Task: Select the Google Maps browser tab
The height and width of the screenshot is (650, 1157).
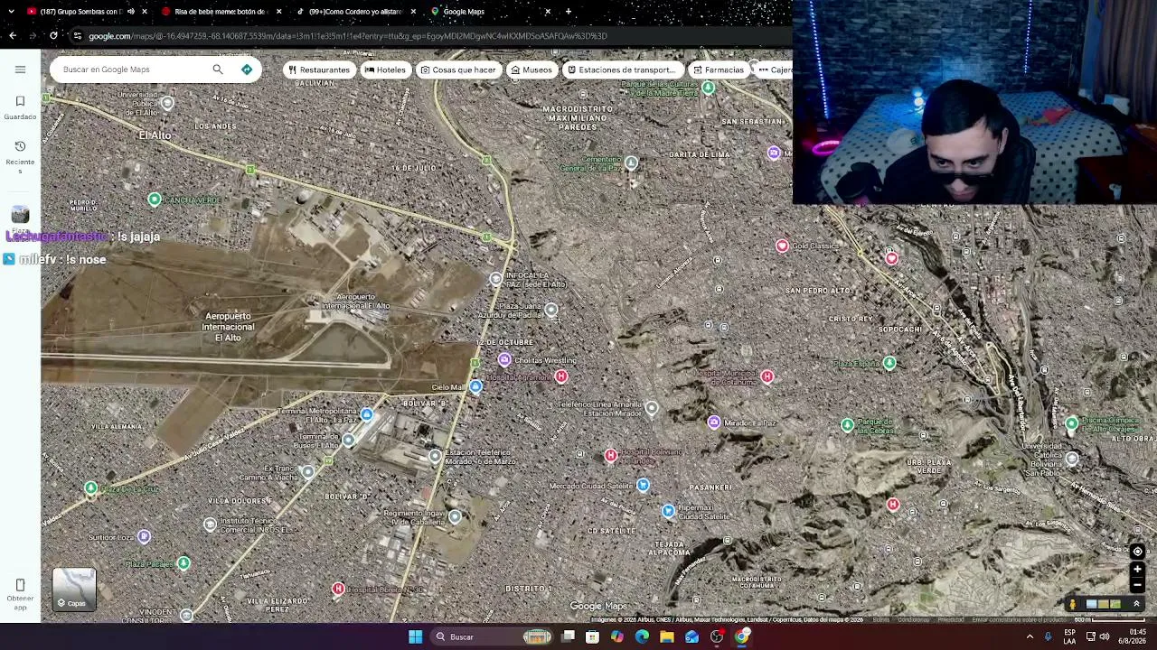Action: 489,12
